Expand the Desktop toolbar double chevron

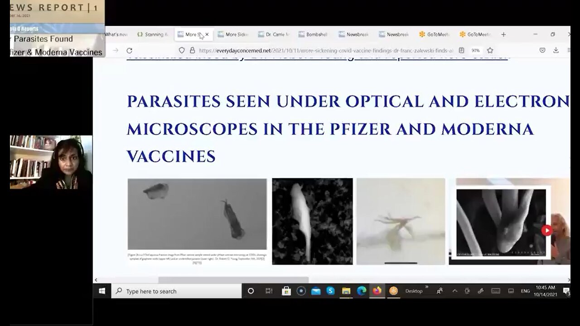tap(427, 287)
